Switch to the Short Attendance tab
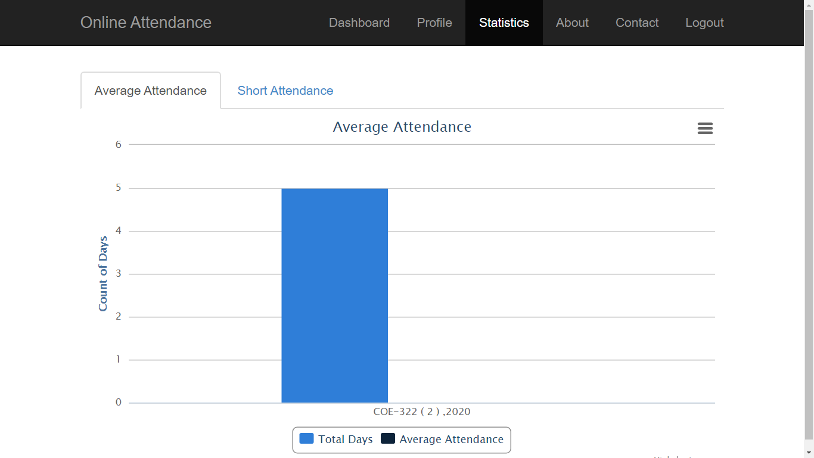This screenshot has width=814, height=458. point(285,90)
